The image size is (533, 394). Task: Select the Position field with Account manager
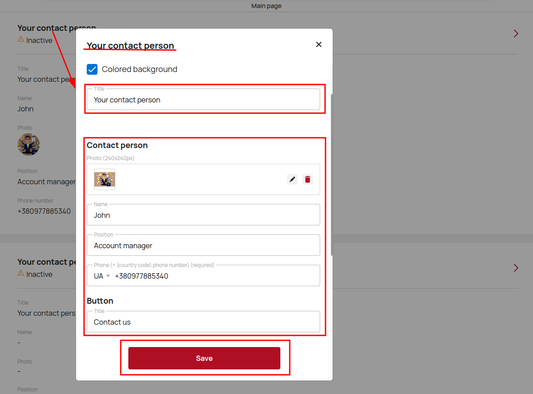click(x=203, y=246)
